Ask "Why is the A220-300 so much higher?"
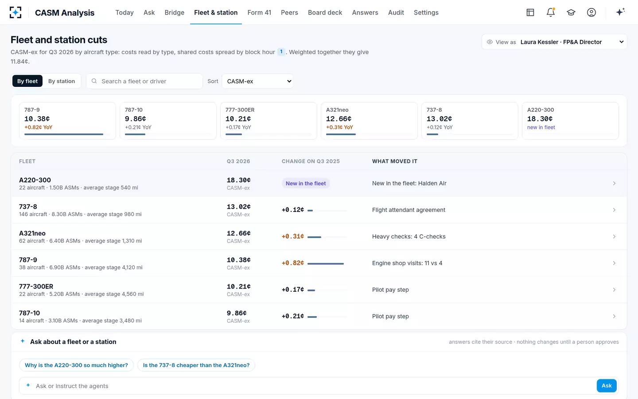Image resolution: width=638 pixels, height=399 pixels. (x=76, y=365)
